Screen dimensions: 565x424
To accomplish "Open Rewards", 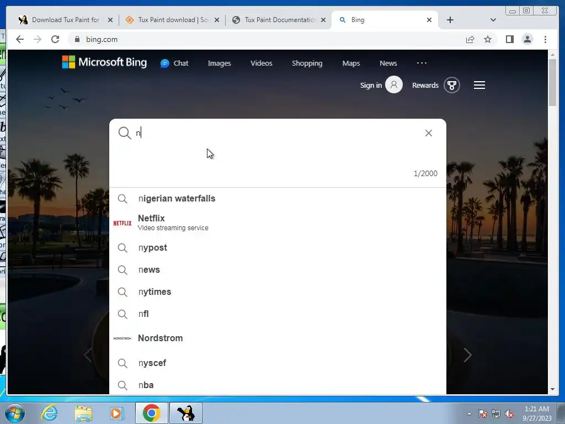I will 425,85.
